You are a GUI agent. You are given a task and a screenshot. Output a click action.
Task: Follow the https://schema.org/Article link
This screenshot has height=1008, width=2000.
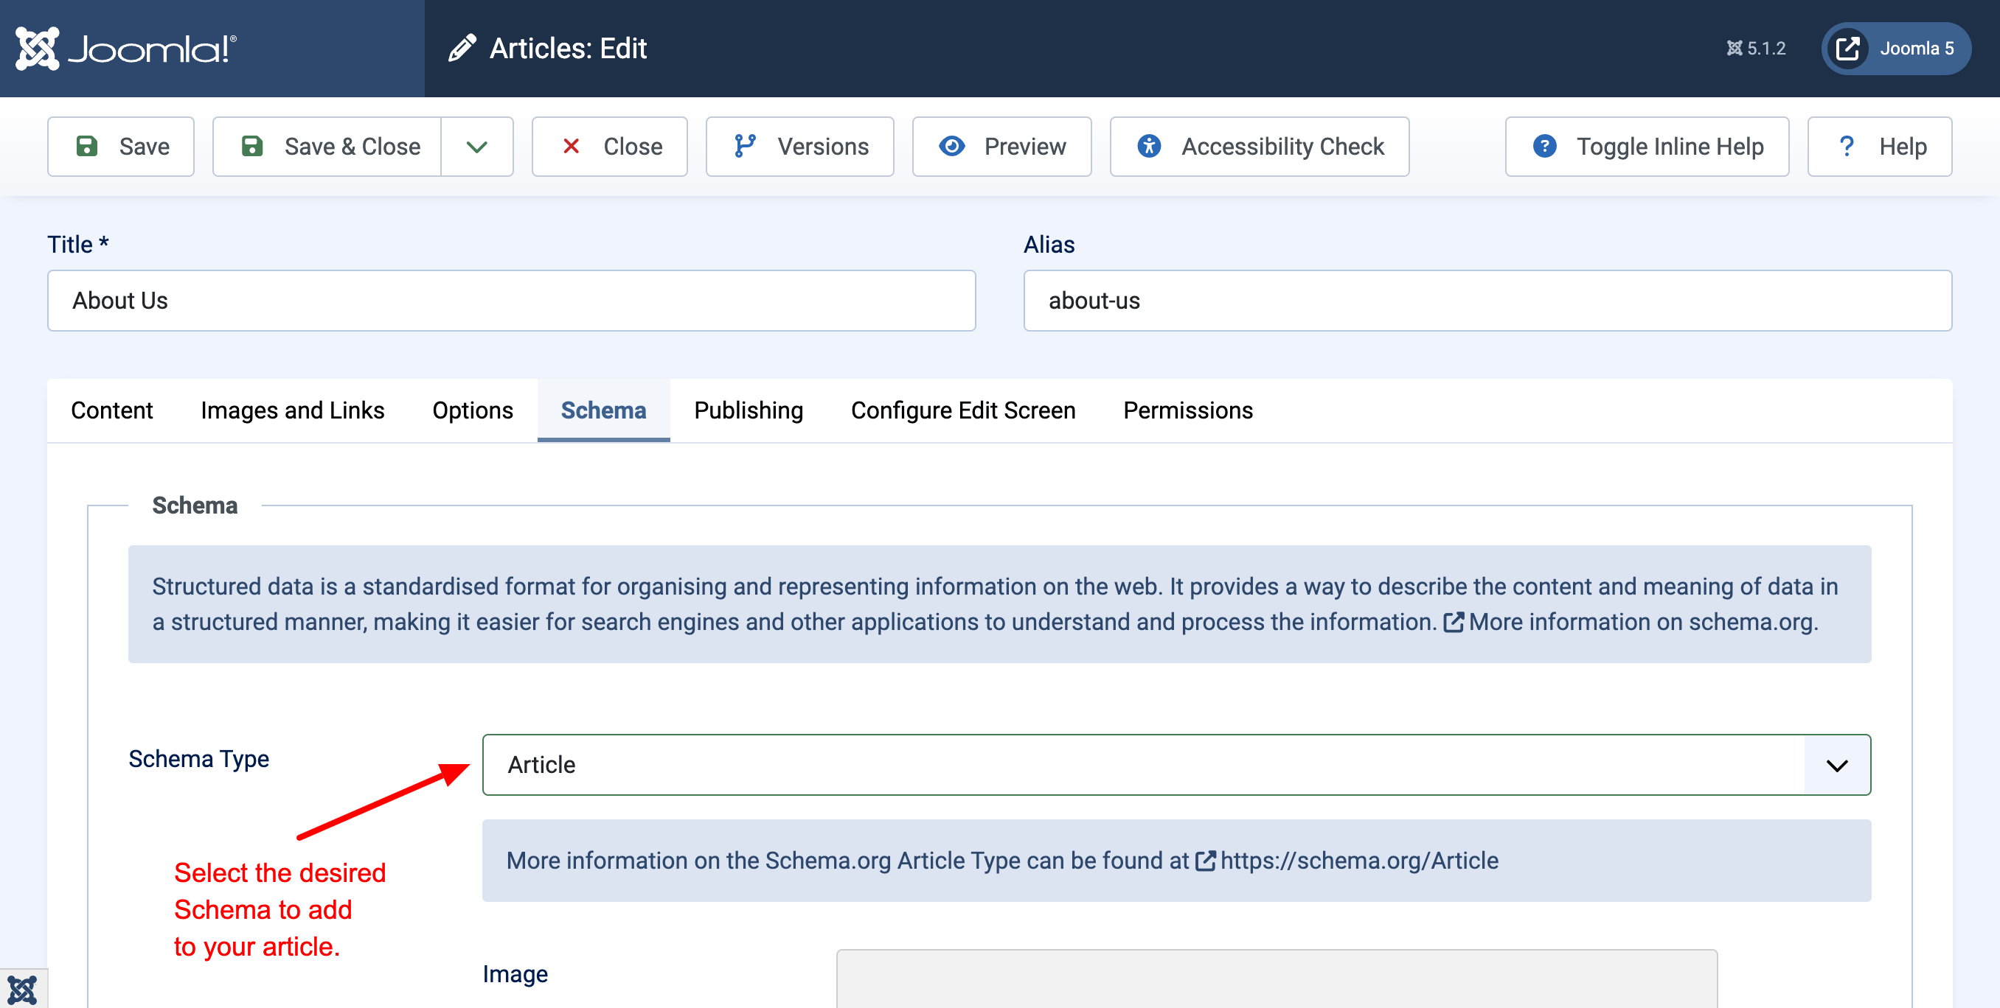pos(1358,861)
